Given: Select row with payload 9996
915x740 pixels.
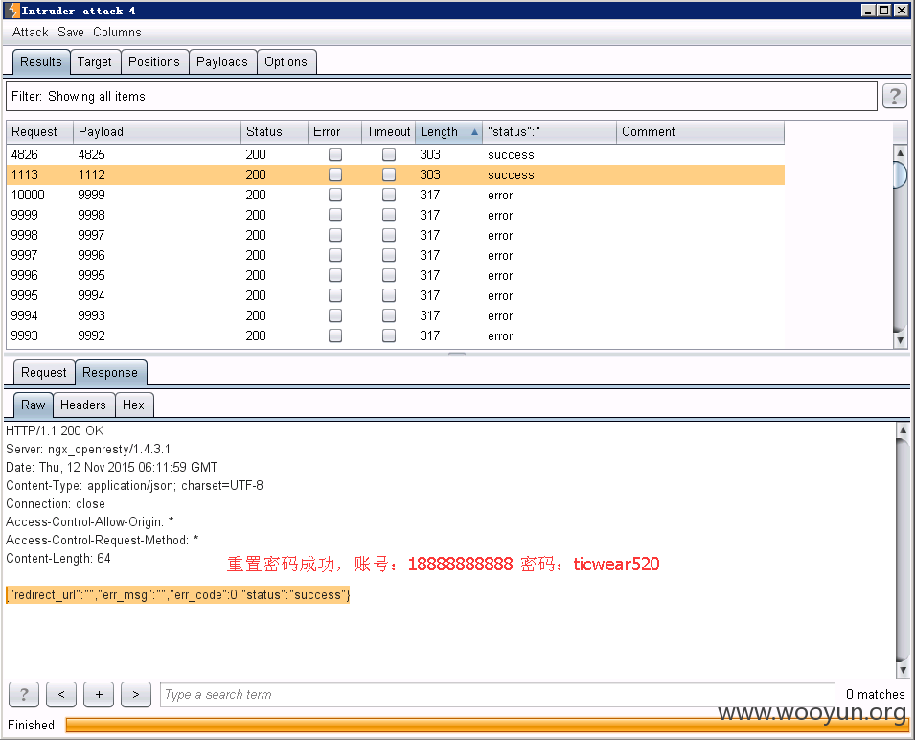Looking at the screenshot, I should [395, 255].
